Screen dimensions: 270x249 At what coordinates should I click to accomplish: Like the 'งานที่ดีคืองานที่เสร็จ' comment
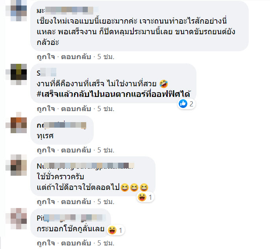pyautogui.click(x=46, y=109)
